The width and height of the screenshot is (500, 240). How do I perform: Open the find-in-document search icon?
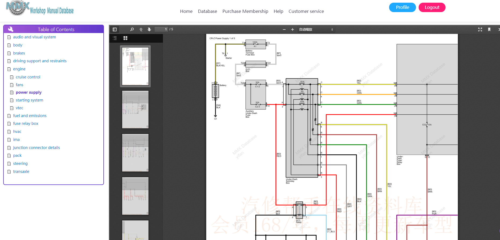click(x=132, y=30)
